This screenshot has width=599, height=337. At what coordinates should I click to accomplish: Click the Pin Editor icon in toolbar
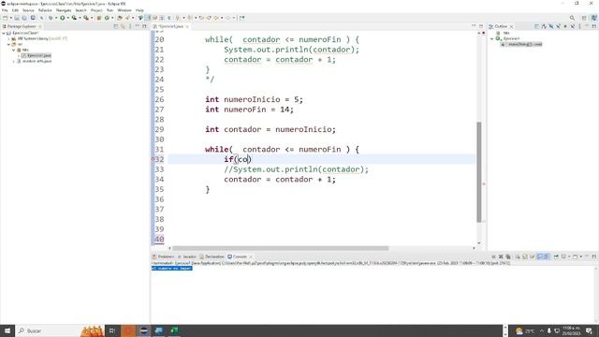coord(241,18)
